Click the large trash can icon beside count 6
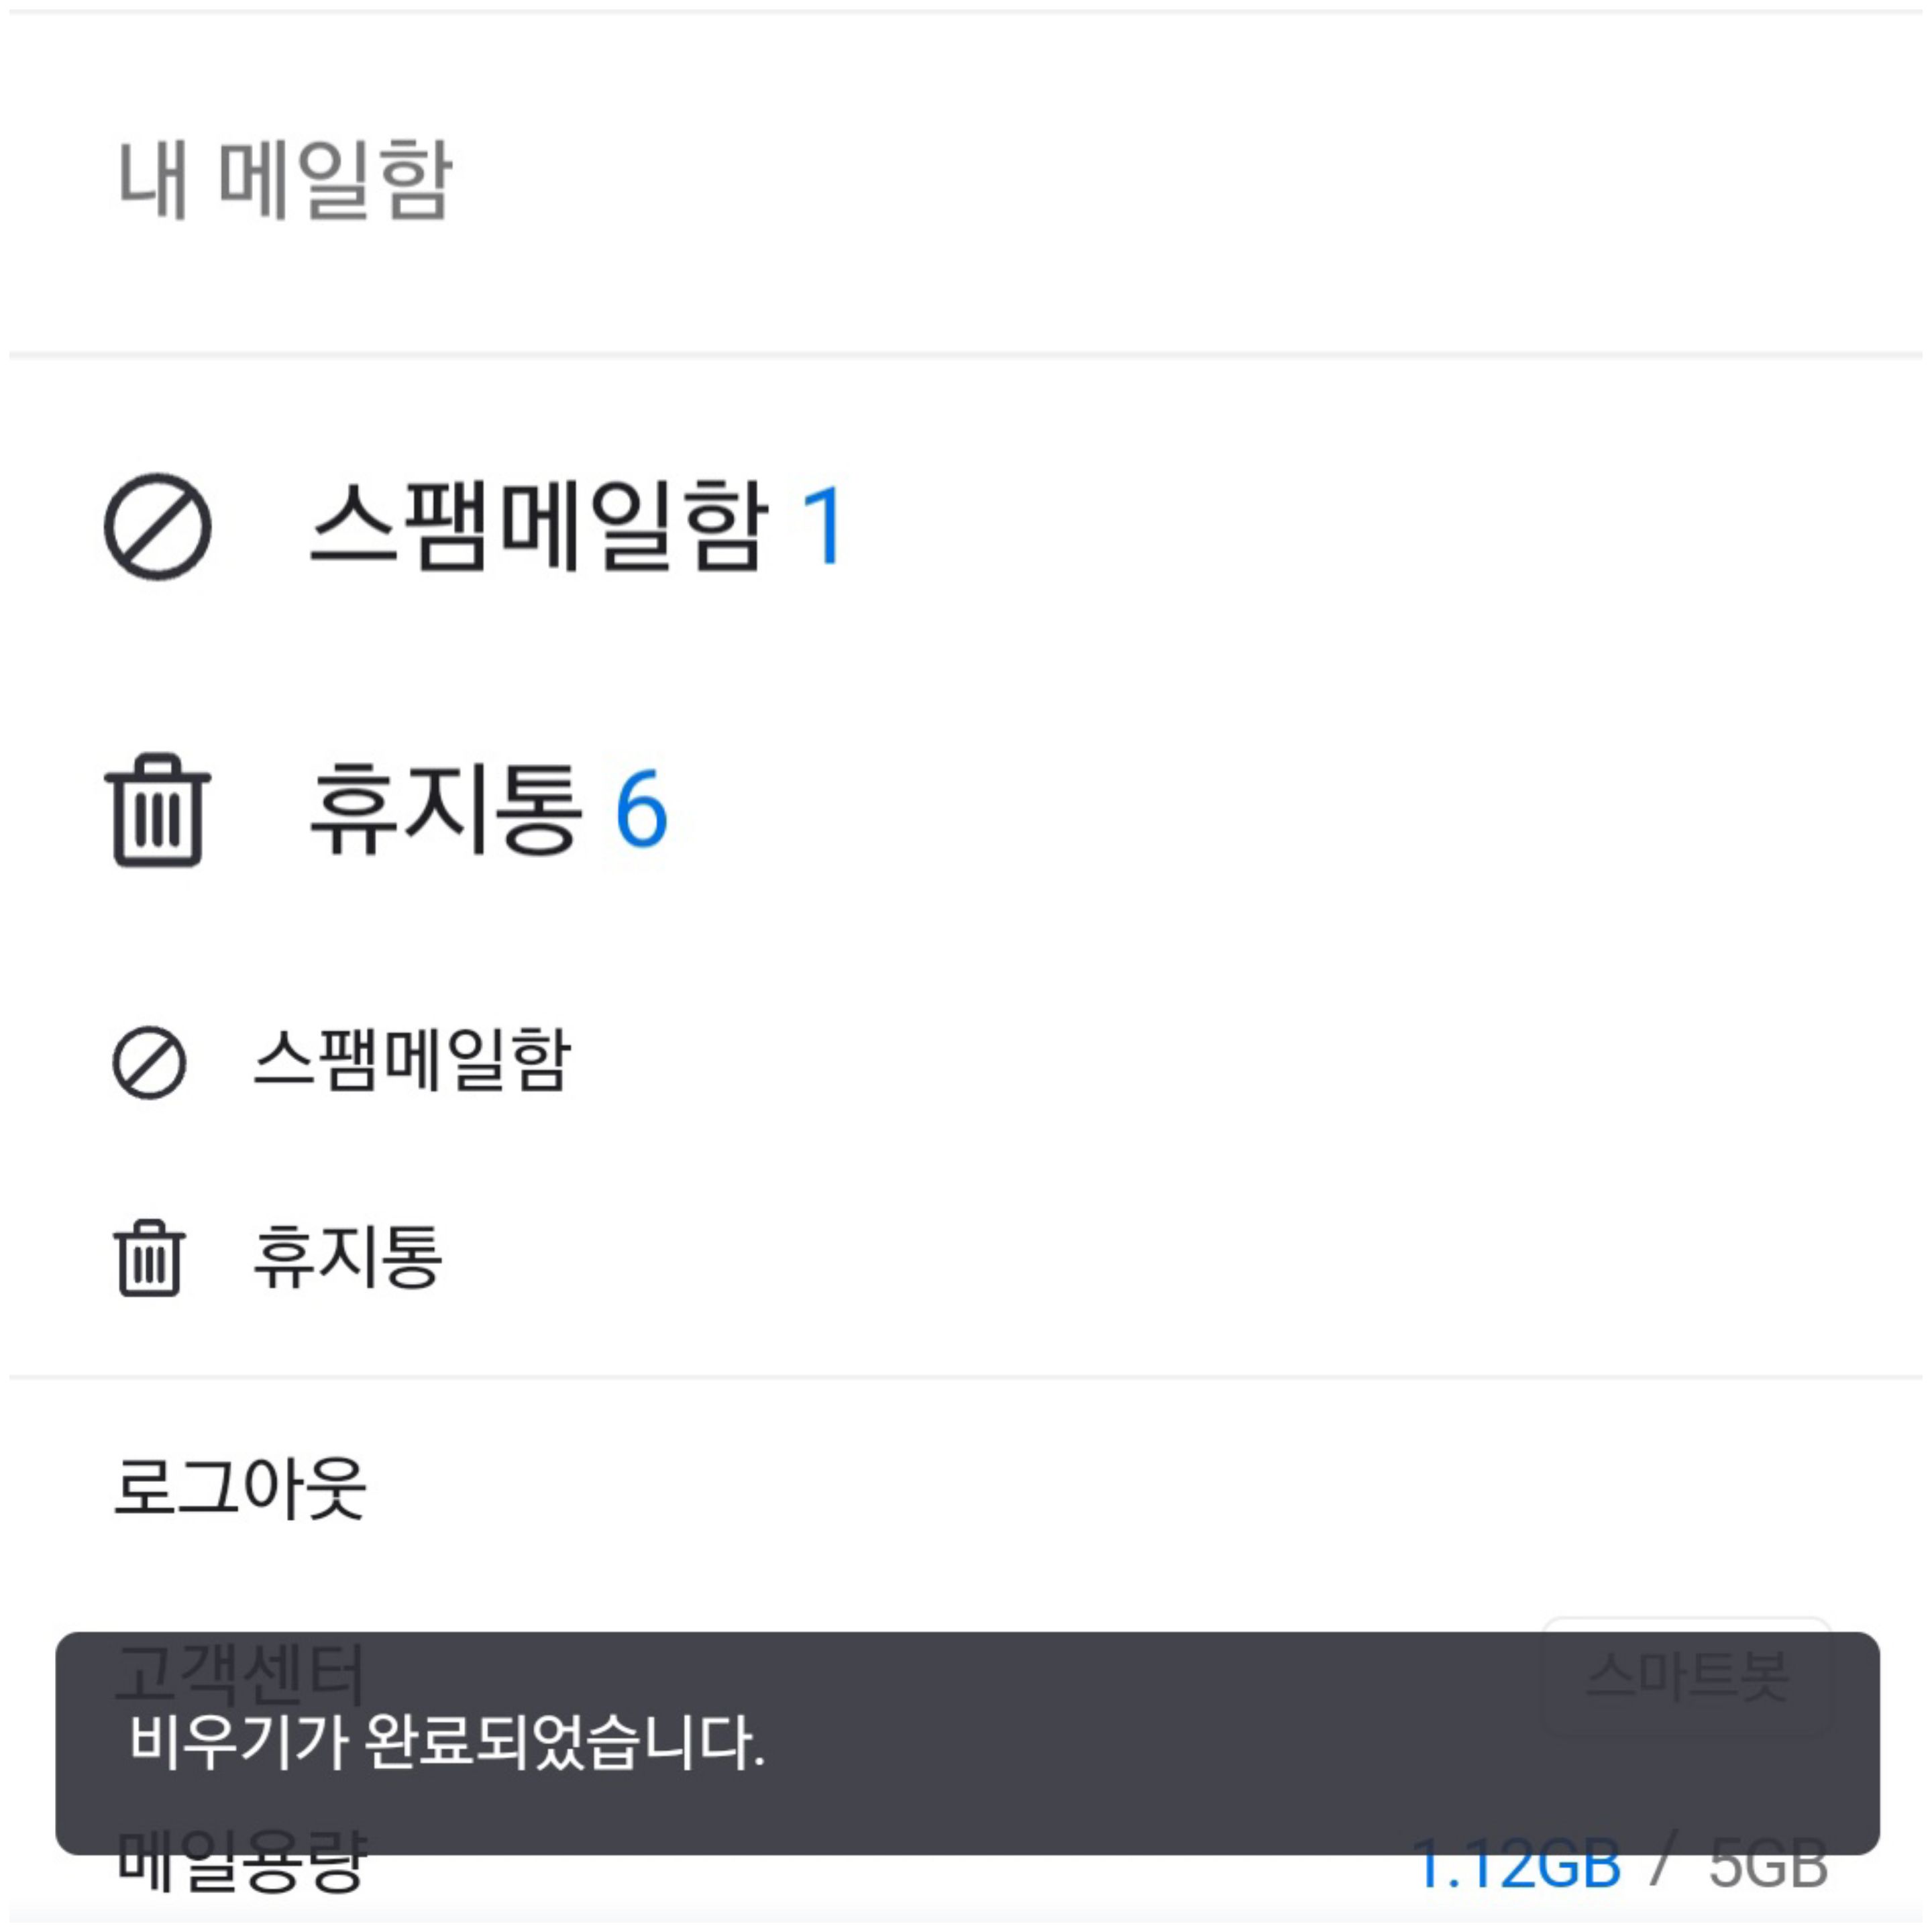This screenshot has width=1932, height=1932. point(157,809)
